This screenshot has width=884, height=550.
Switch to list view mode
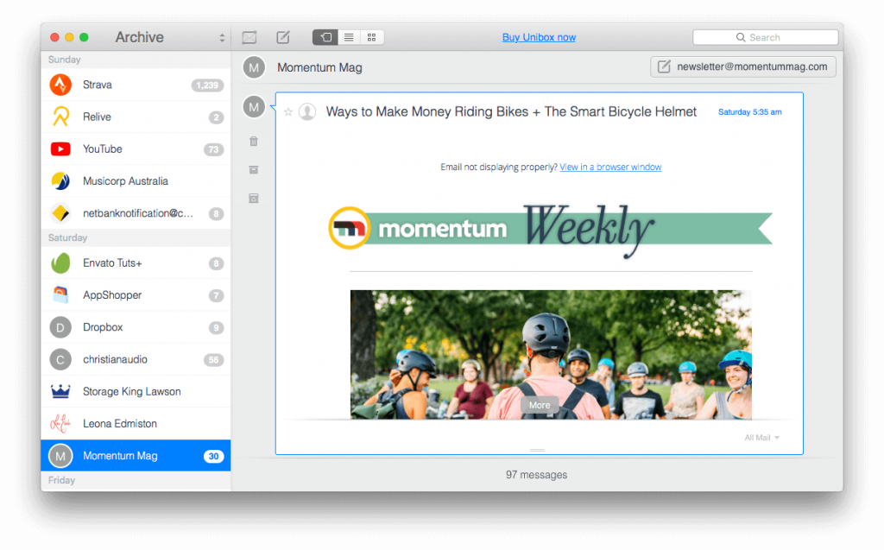(349, 37)
